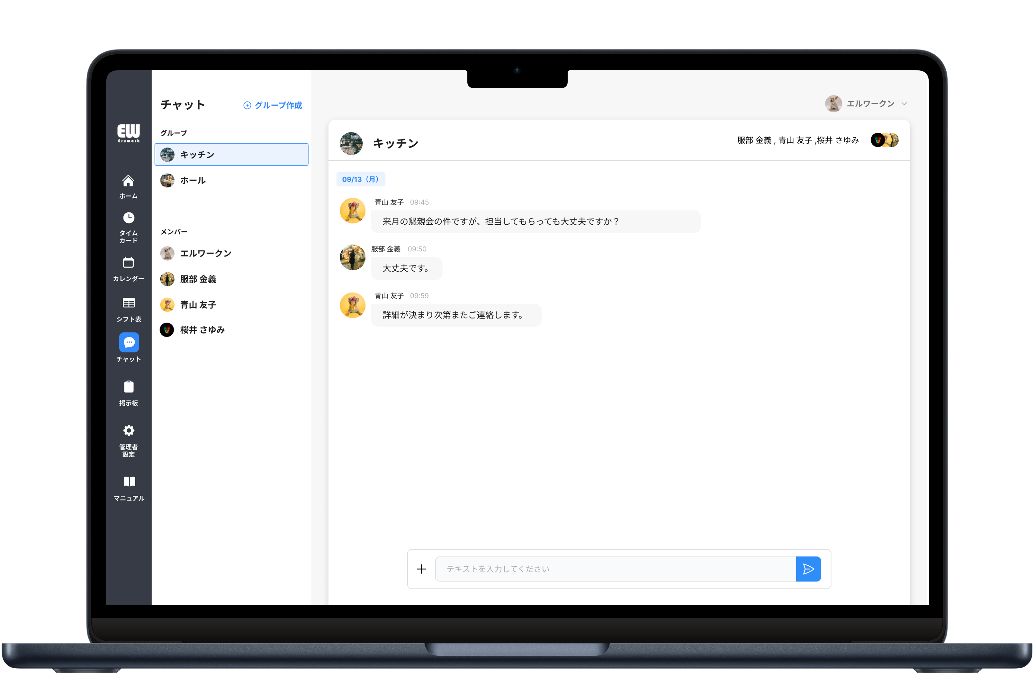Click the stacked member avatars in header

(x=885, y=140)
